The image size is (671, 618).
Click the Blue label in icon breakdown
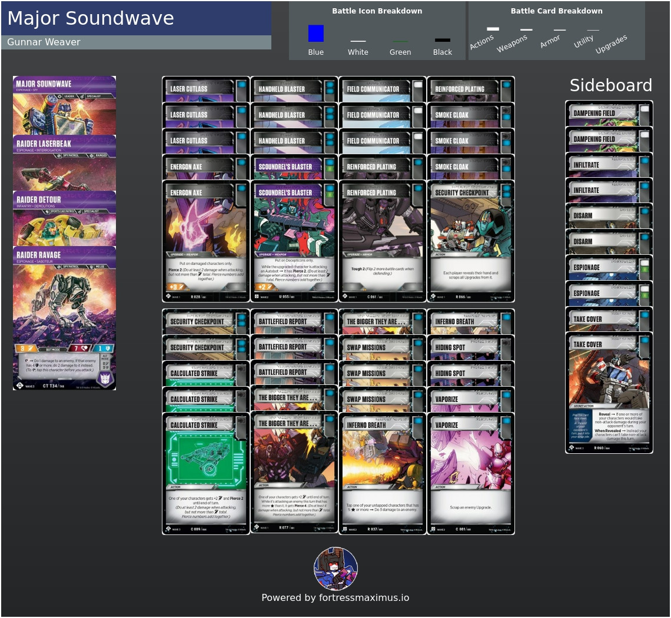pyautogui.click(x=316, y=52)
